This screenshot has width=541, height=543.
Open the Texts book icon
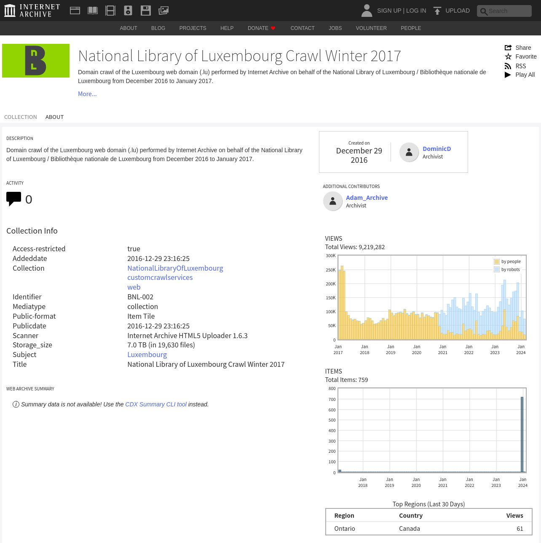click(x=93, y=11)
